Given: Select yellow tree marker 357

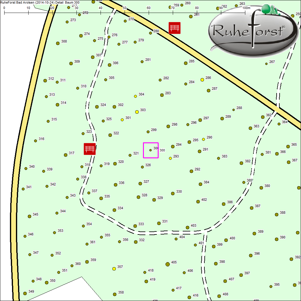Looking at the screenshot, I should (x=114, y=268).
